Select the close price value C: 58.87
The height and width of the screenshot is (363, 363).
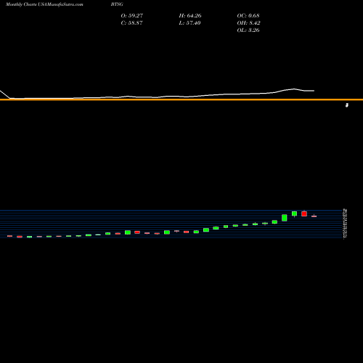click(x=131, y=23)
